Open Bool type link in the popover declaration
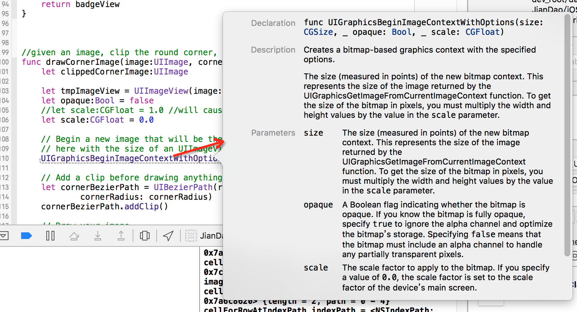 [401, 32]
